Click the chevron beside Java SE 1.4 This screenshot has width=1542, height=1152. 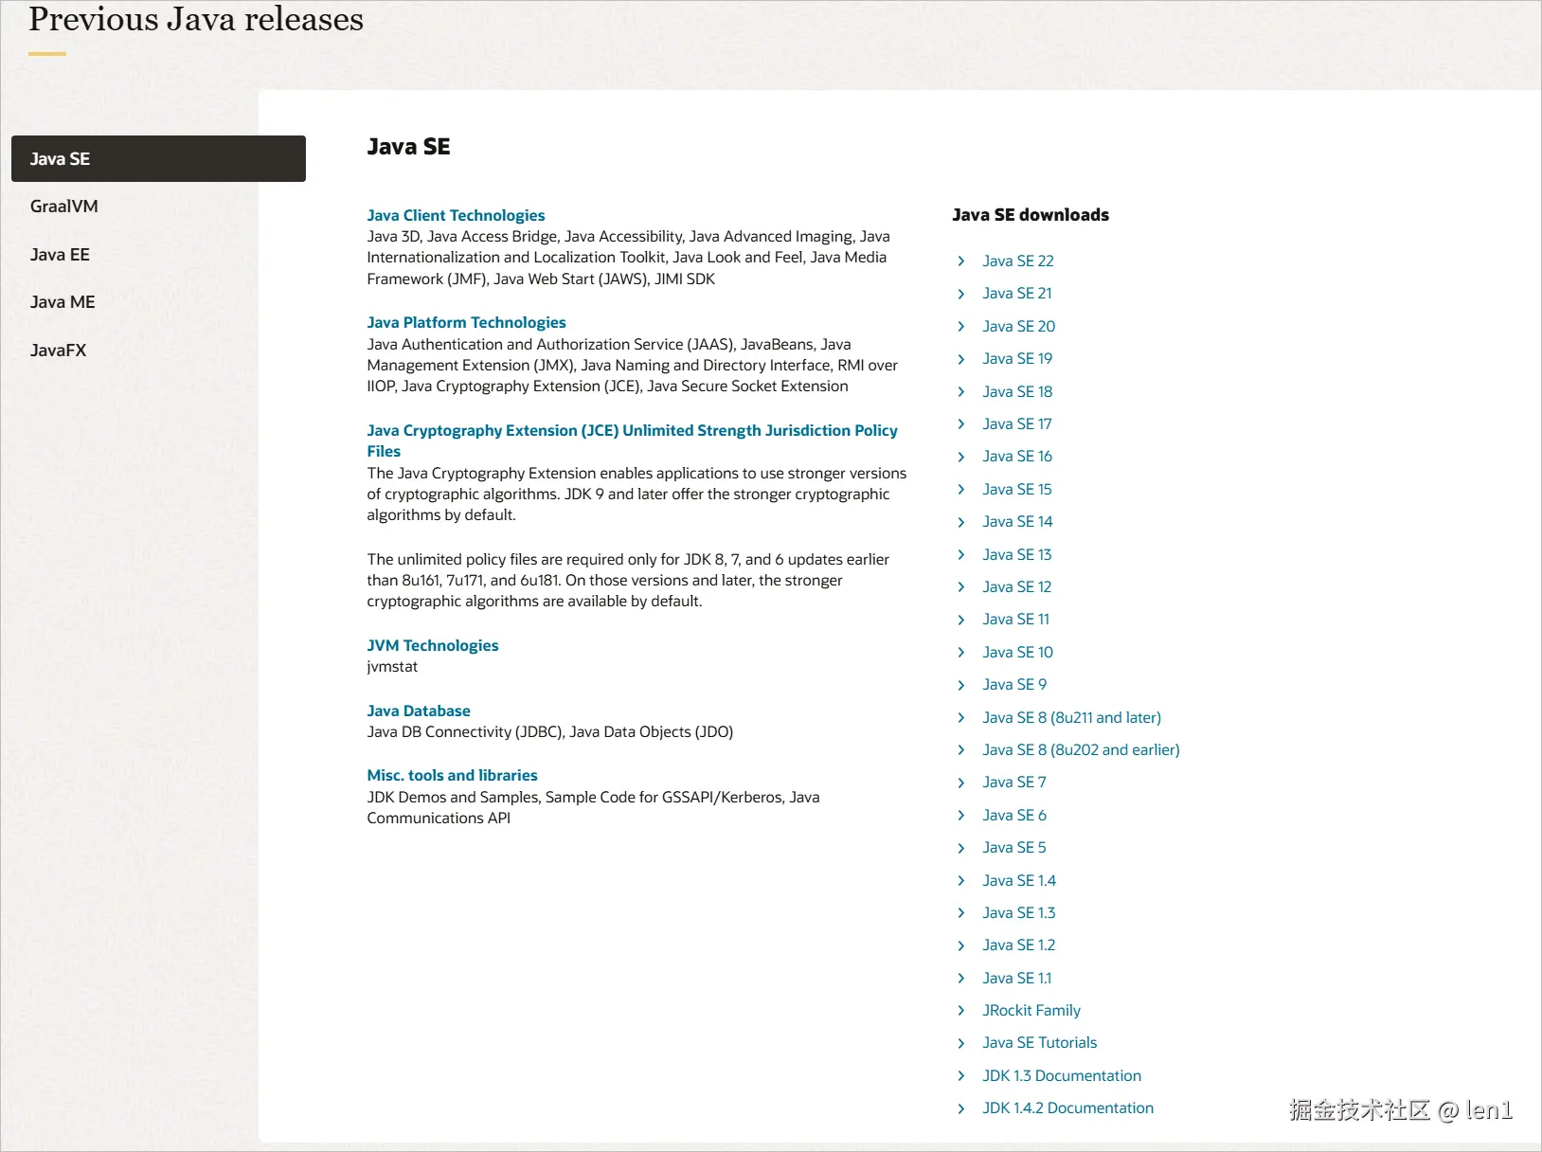pos(960,880)
